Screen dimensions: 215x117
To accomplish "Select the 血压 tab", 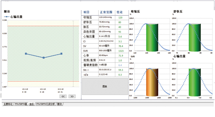I will pyautogui.click(x=32, y=104).
